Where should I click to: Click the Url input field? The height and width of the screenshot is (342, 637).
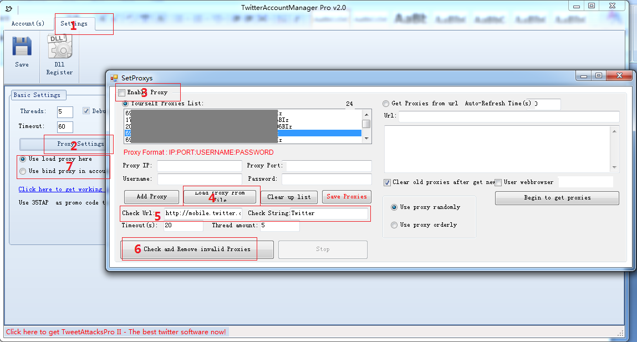[509, 116]
